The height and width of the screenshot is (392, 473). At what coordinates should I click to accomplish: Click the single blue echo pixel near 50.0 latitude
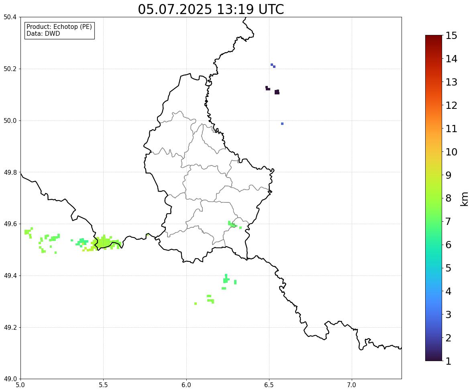(282, 124)
